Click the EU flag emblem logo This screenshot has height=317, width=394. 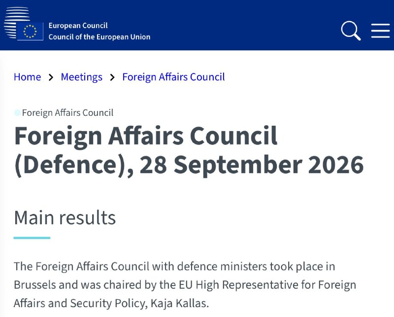coord(30,32)
